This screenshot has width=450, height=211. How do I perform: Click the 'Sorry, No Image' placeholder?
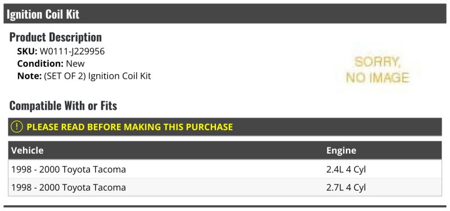(377, 70)
